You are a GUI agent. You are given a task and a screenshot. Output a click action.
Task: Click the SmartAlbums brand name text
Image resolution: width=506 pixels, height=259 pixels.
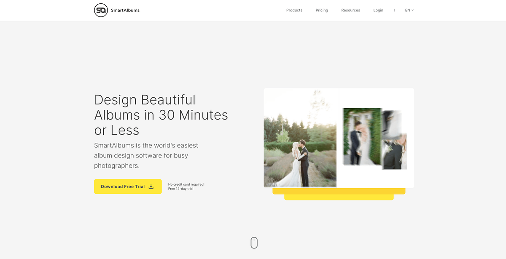tap(125, 10)
